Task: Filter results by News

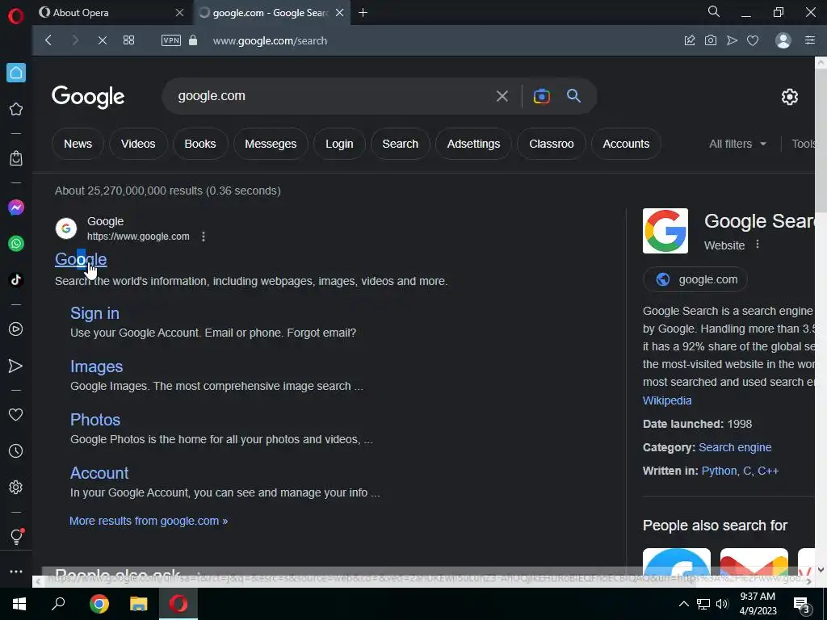Action: pos(78,144)
